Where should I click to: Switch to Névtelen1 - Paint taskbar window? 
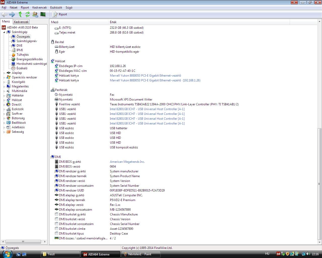[141, 254]
